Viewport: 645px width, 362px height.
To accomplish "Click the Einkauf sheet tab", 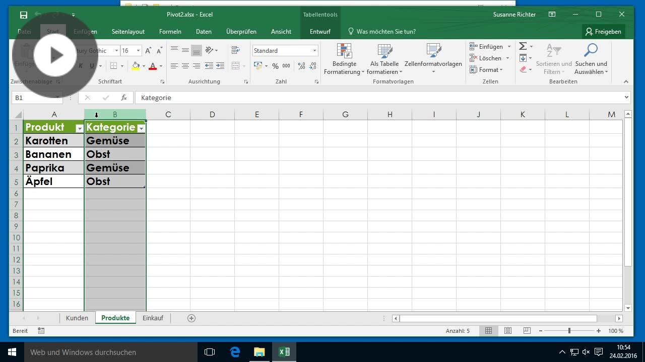I will [x=153, y=318].
